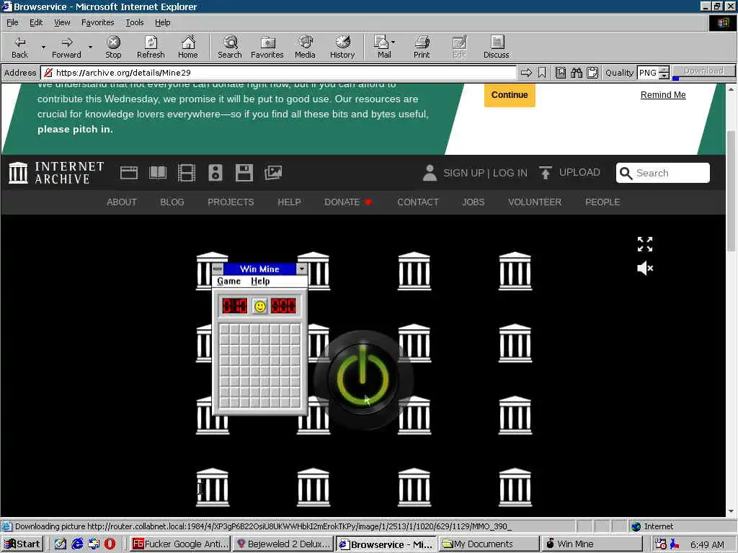Screen dimensions: 738x553
Task: Open the BLOG navigation link
Action: (172, 202)
